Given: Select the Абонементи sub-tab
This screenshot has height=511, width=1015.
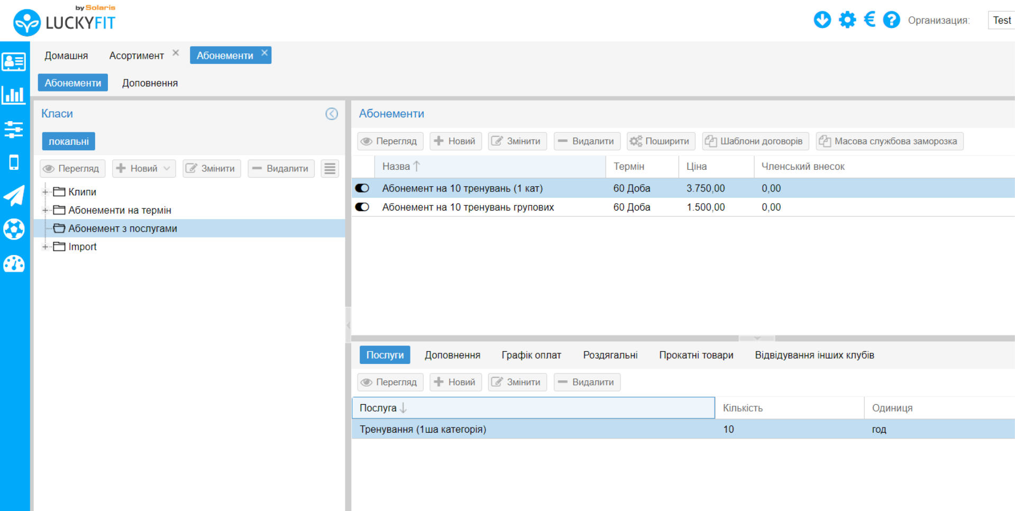Looking at the screenshot, I should pyautogui.click(x=73, y=83).
